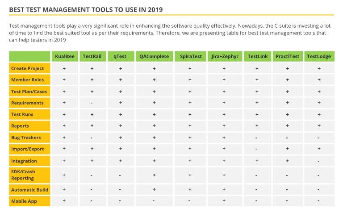
Task: Select the TestLodge column header
Action: [319, 56]
